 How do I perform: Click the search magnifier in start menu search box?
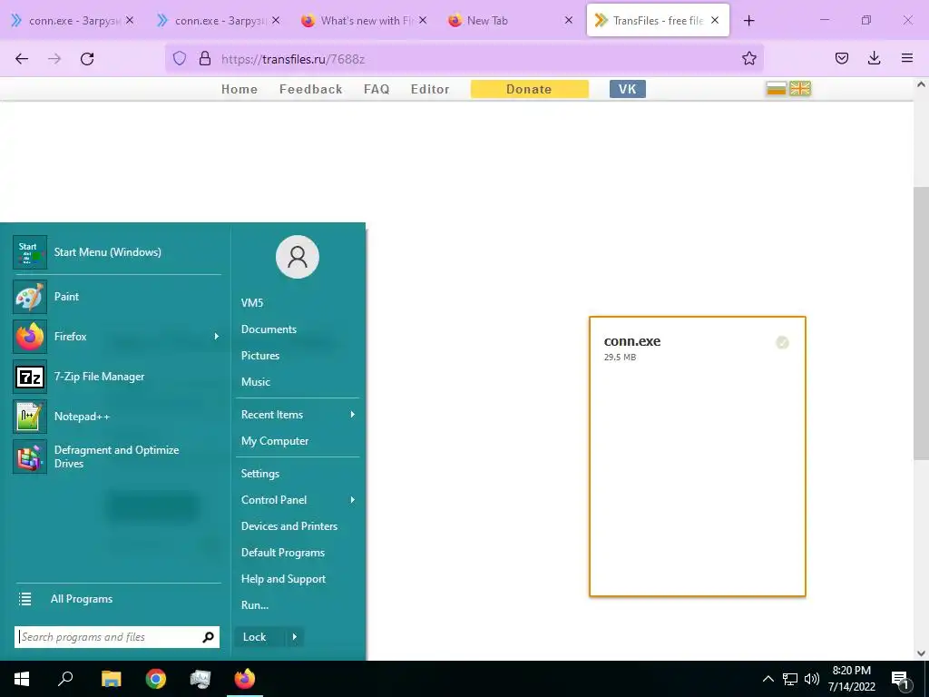click(x=208, y=637)
